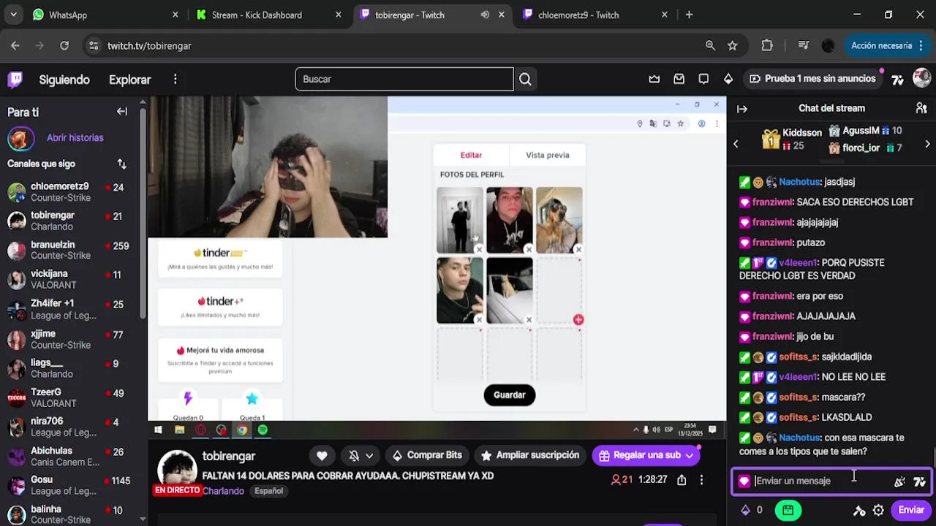Click the sidebar vertical scrollbar

coord(143,212)
